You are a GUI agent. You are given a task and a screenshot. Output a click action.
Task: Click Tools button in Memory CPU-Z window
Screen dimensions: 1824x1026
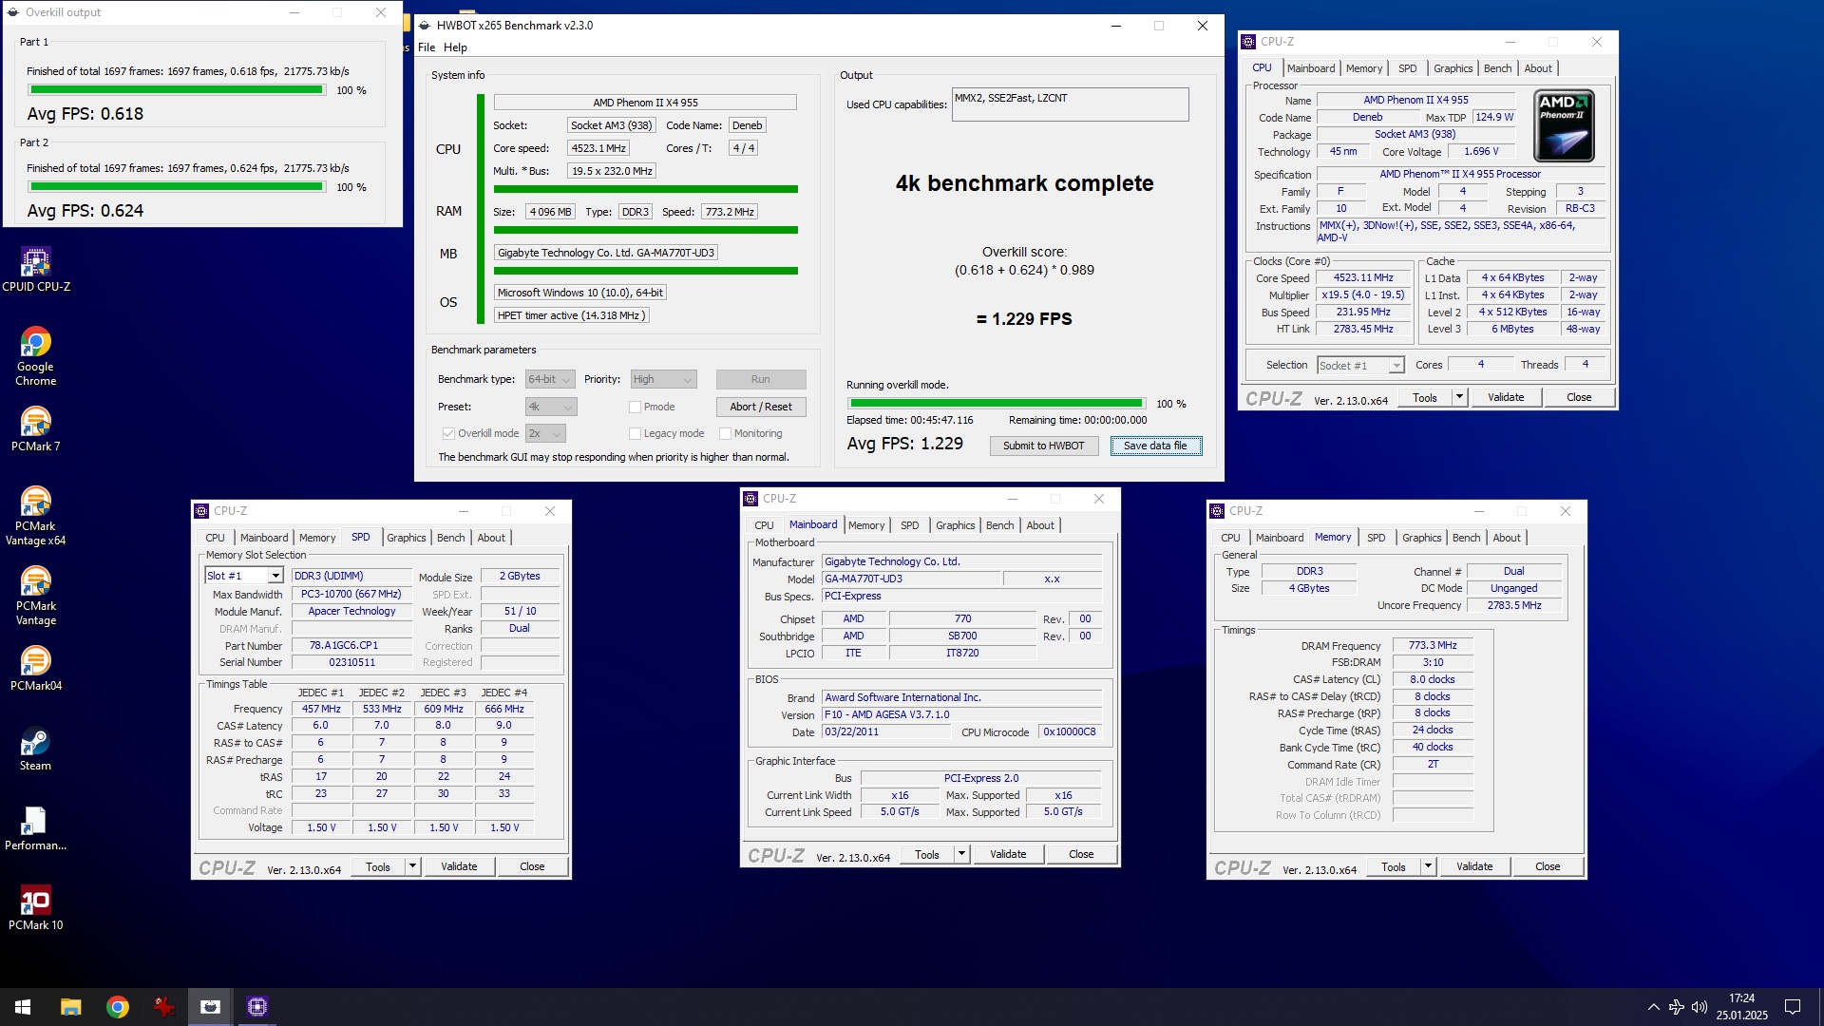click(x=1394, y=866)
